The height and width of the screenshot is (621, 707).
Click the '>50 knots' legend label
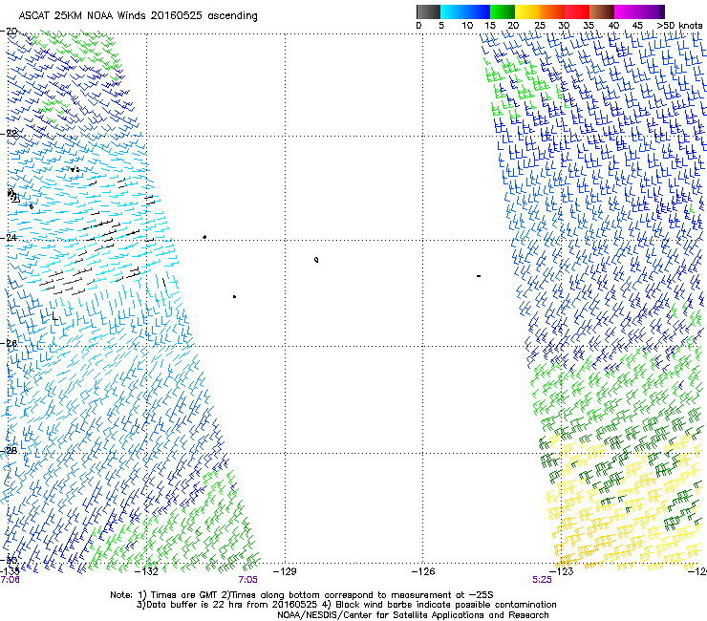click(679, 26)
